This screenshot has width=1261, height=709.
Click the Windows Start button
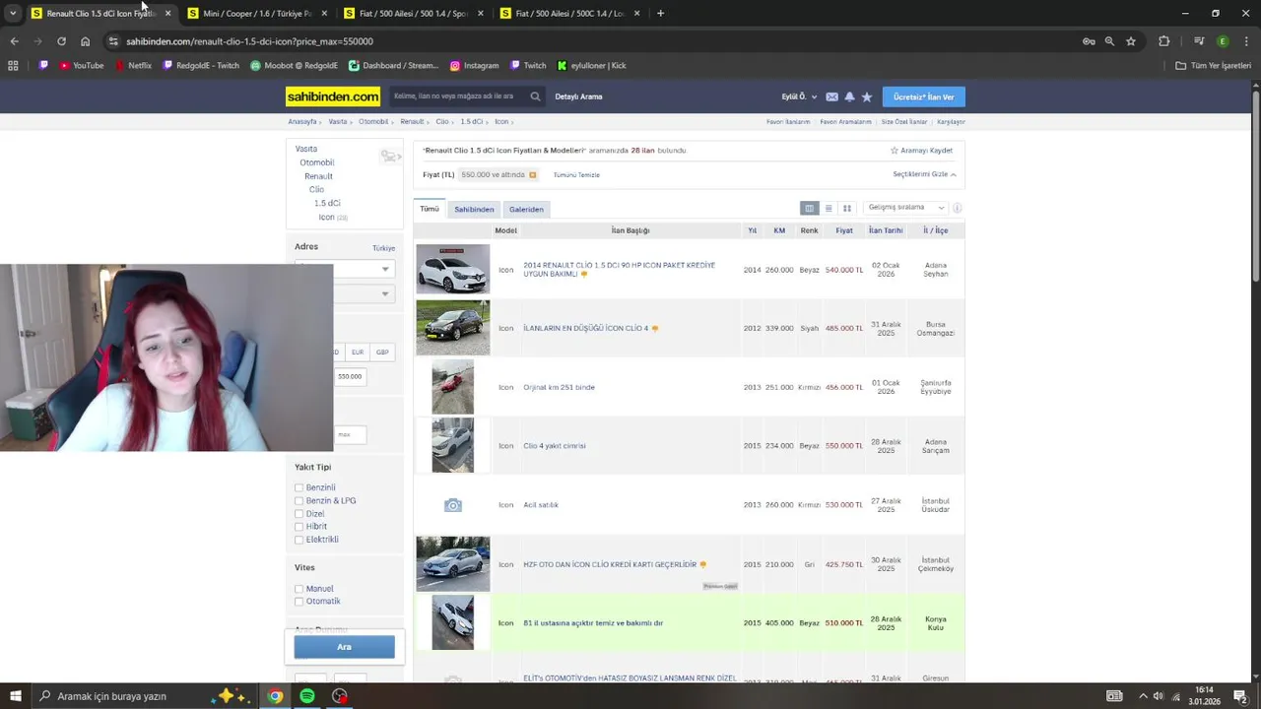(15, 696)
